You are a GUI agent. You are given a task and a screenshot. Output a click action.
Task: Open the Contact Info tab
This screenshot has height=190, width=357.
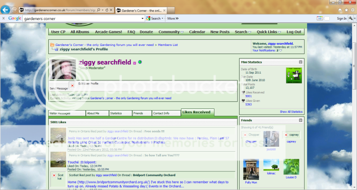tap(165, 113)
